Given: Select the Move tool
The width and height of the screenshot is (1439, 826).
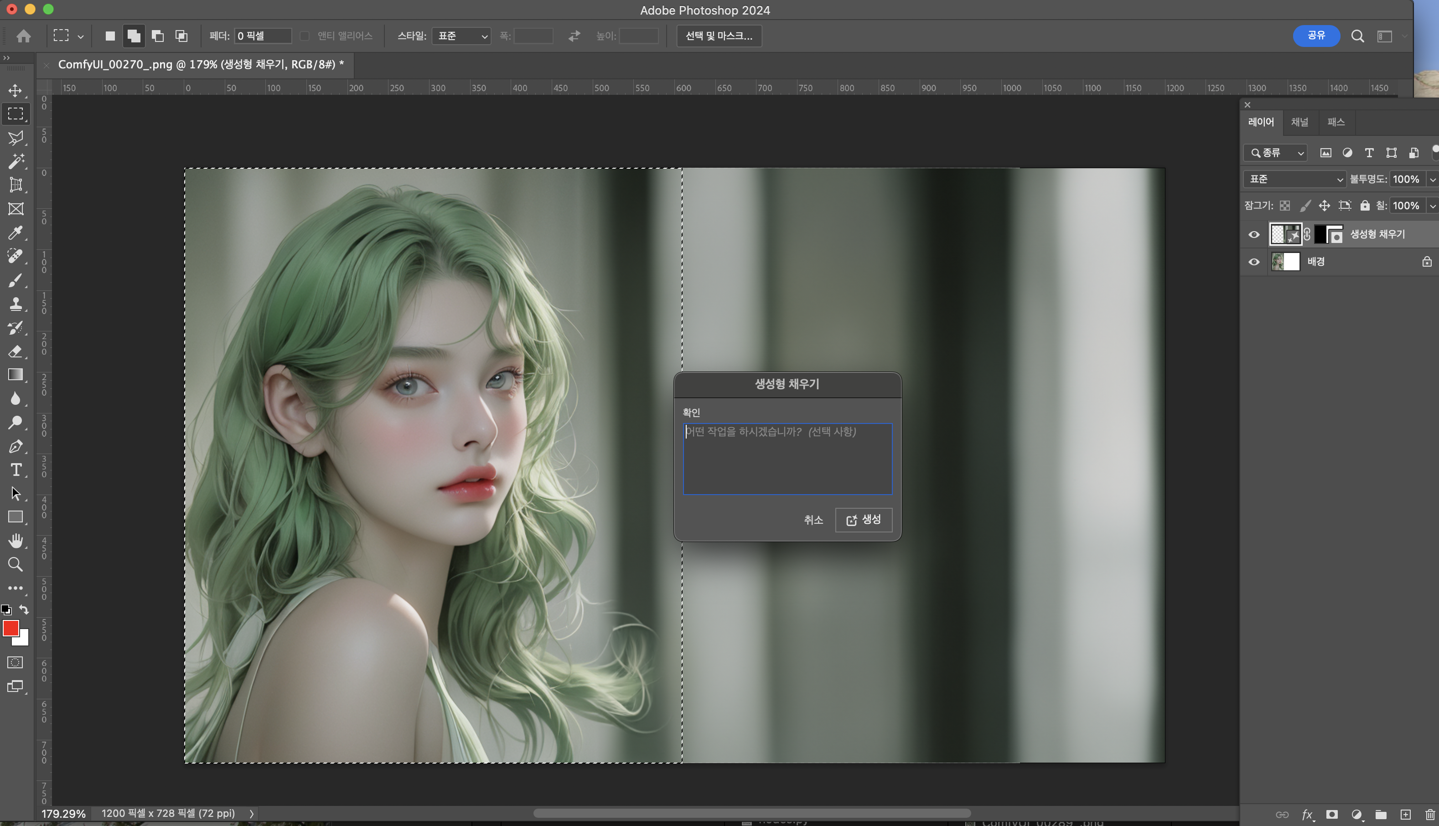Looking at the screenshot, I should coord(16,90).
